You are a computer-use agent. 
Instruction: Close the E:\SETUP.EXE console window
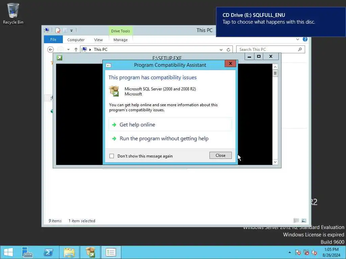pos(271,57)
